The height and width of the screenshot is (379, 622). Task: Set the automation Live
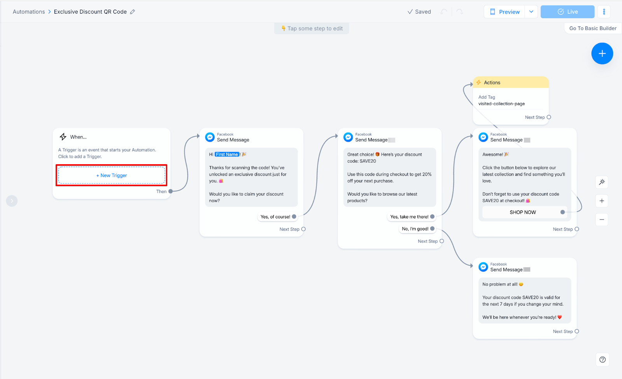click(x=567, y=12)
